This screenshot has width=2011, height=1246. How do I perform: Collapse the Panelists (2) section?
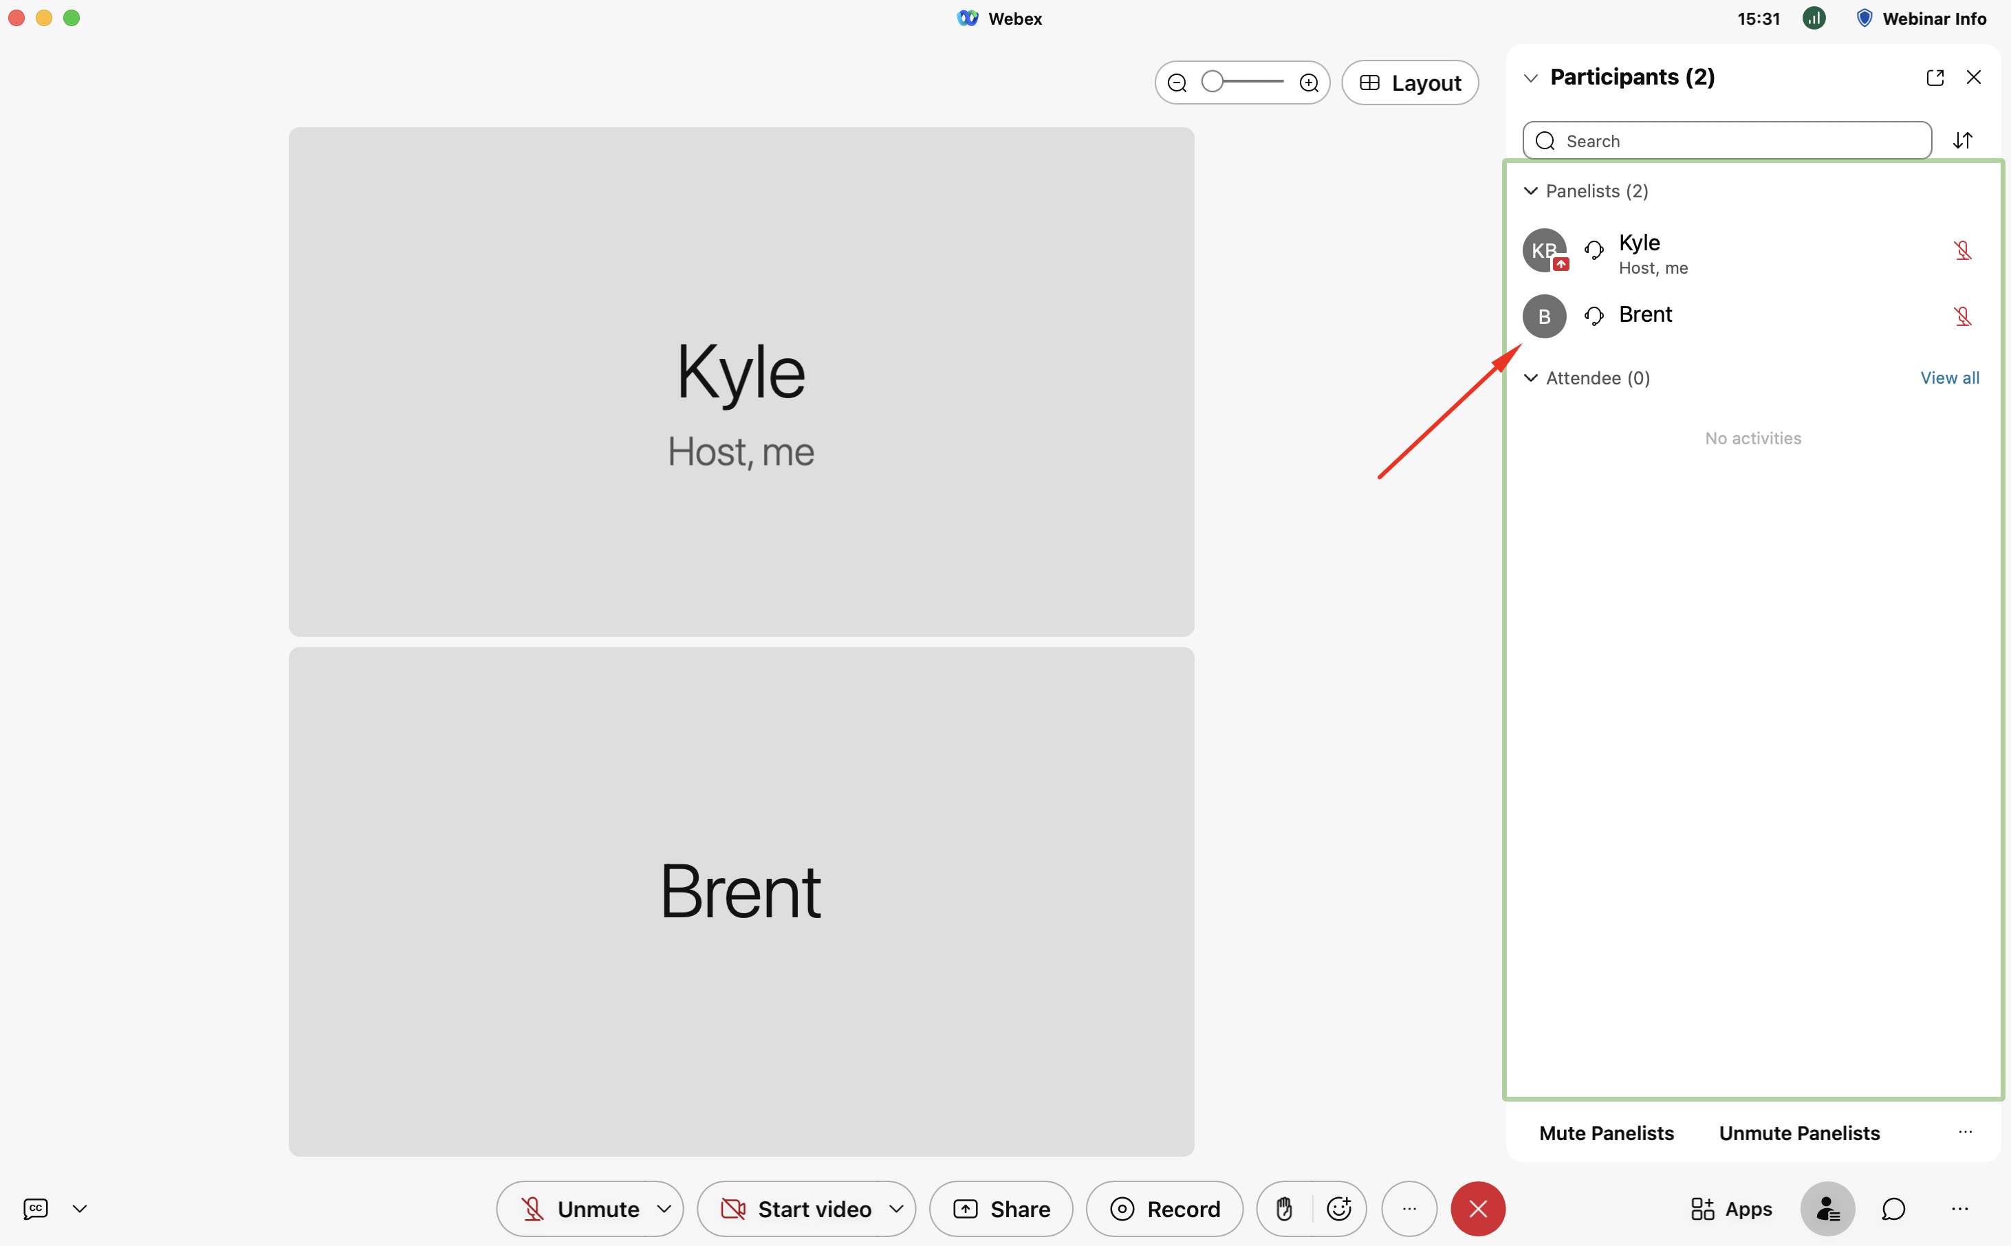pyautogui.click(x=1530, y=191)
